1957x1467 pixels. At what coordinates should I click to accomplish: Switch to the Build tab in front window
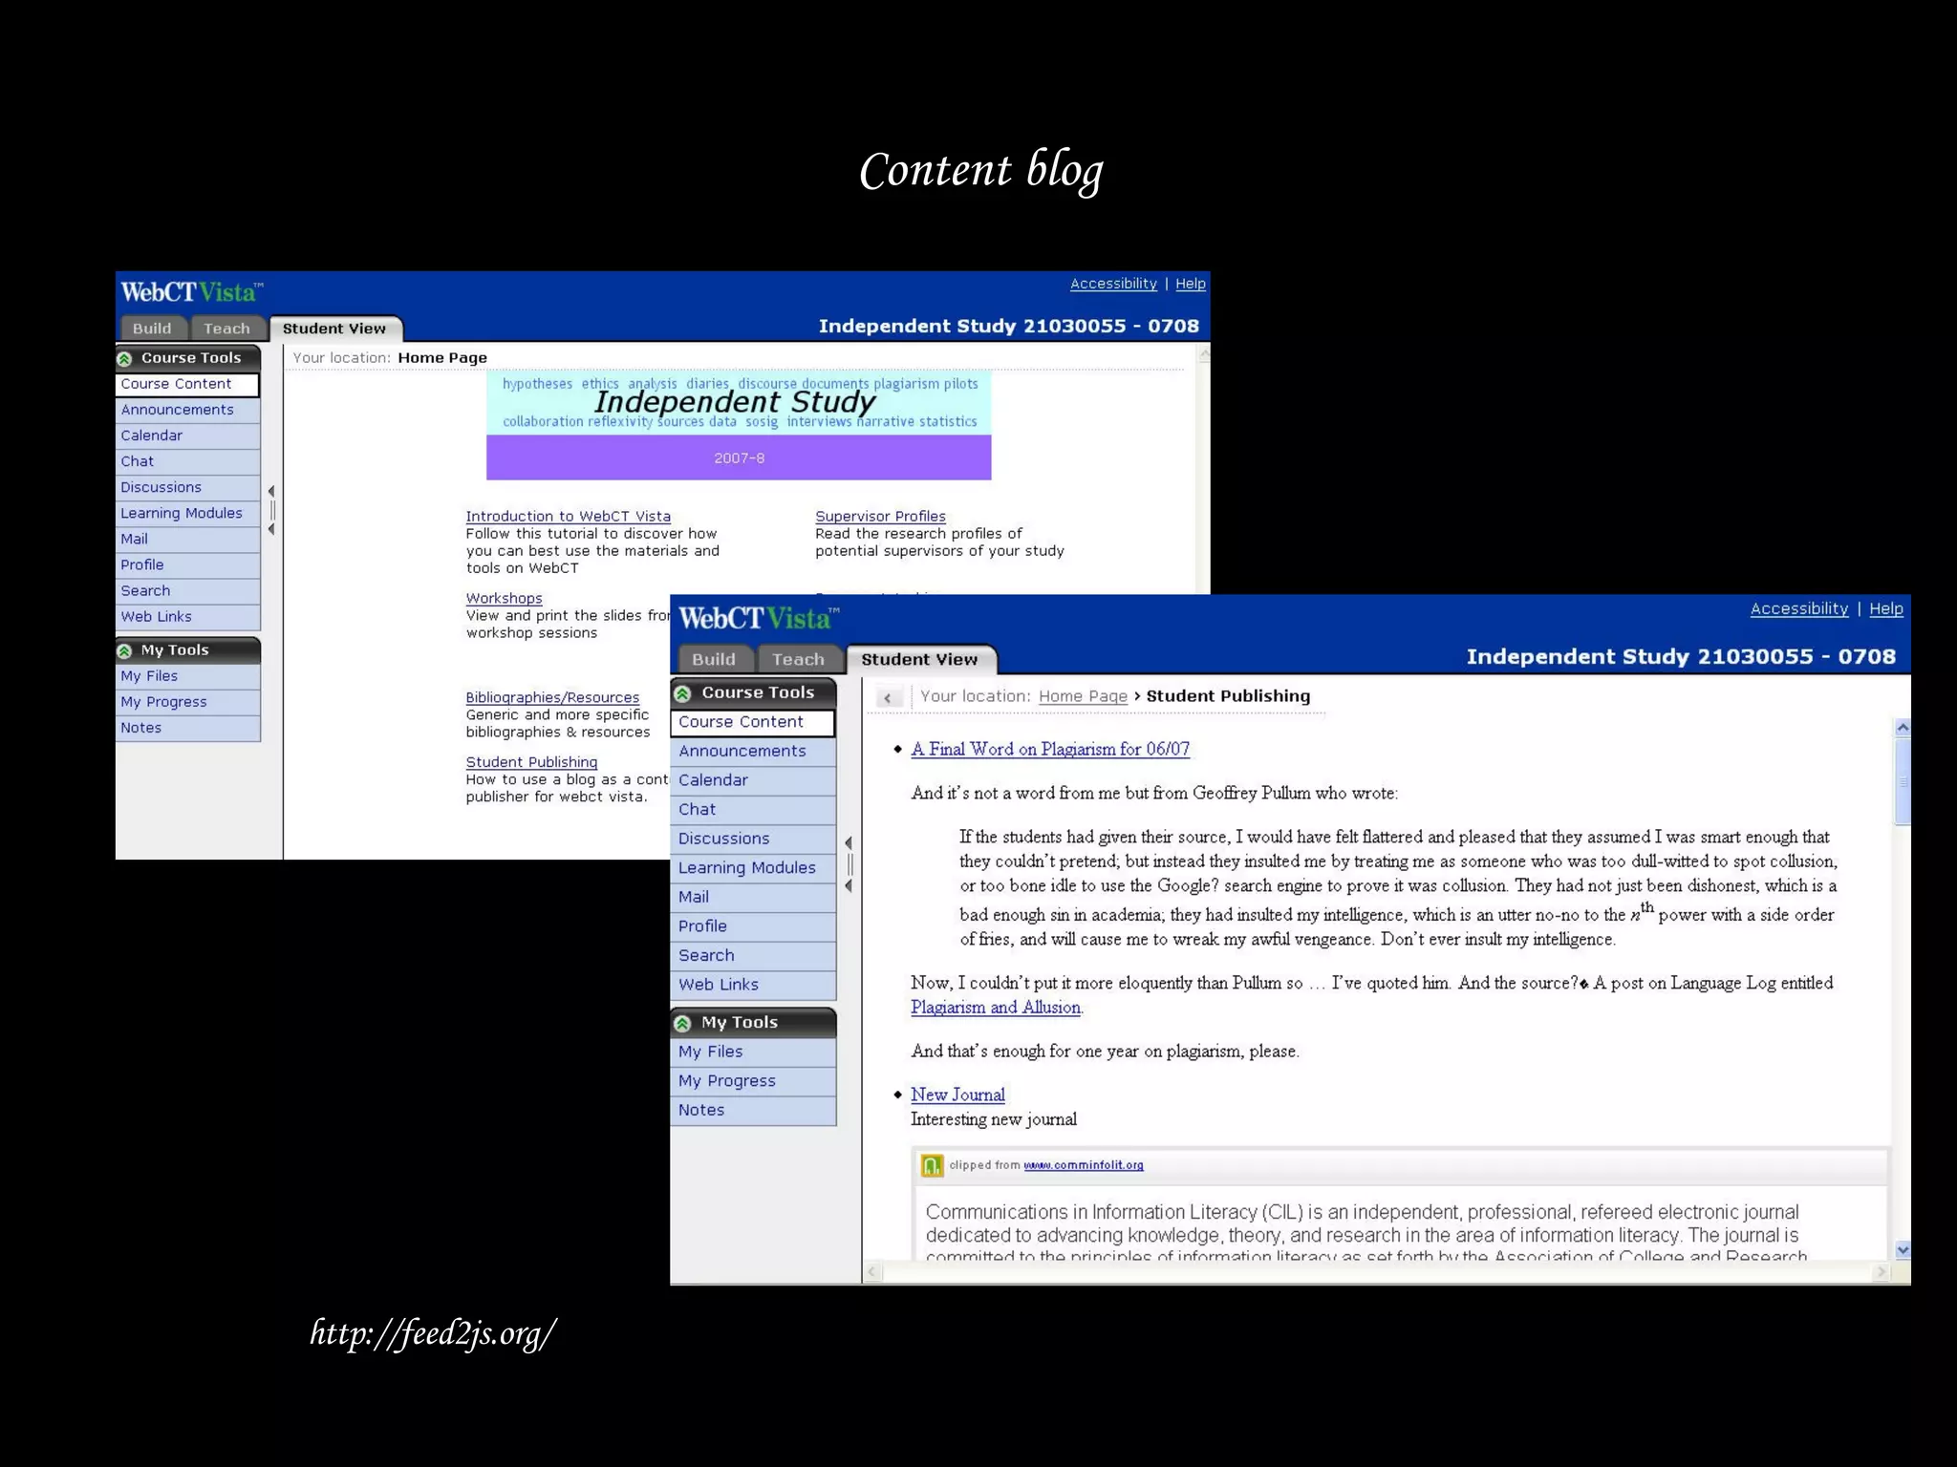tap(713, 659)
